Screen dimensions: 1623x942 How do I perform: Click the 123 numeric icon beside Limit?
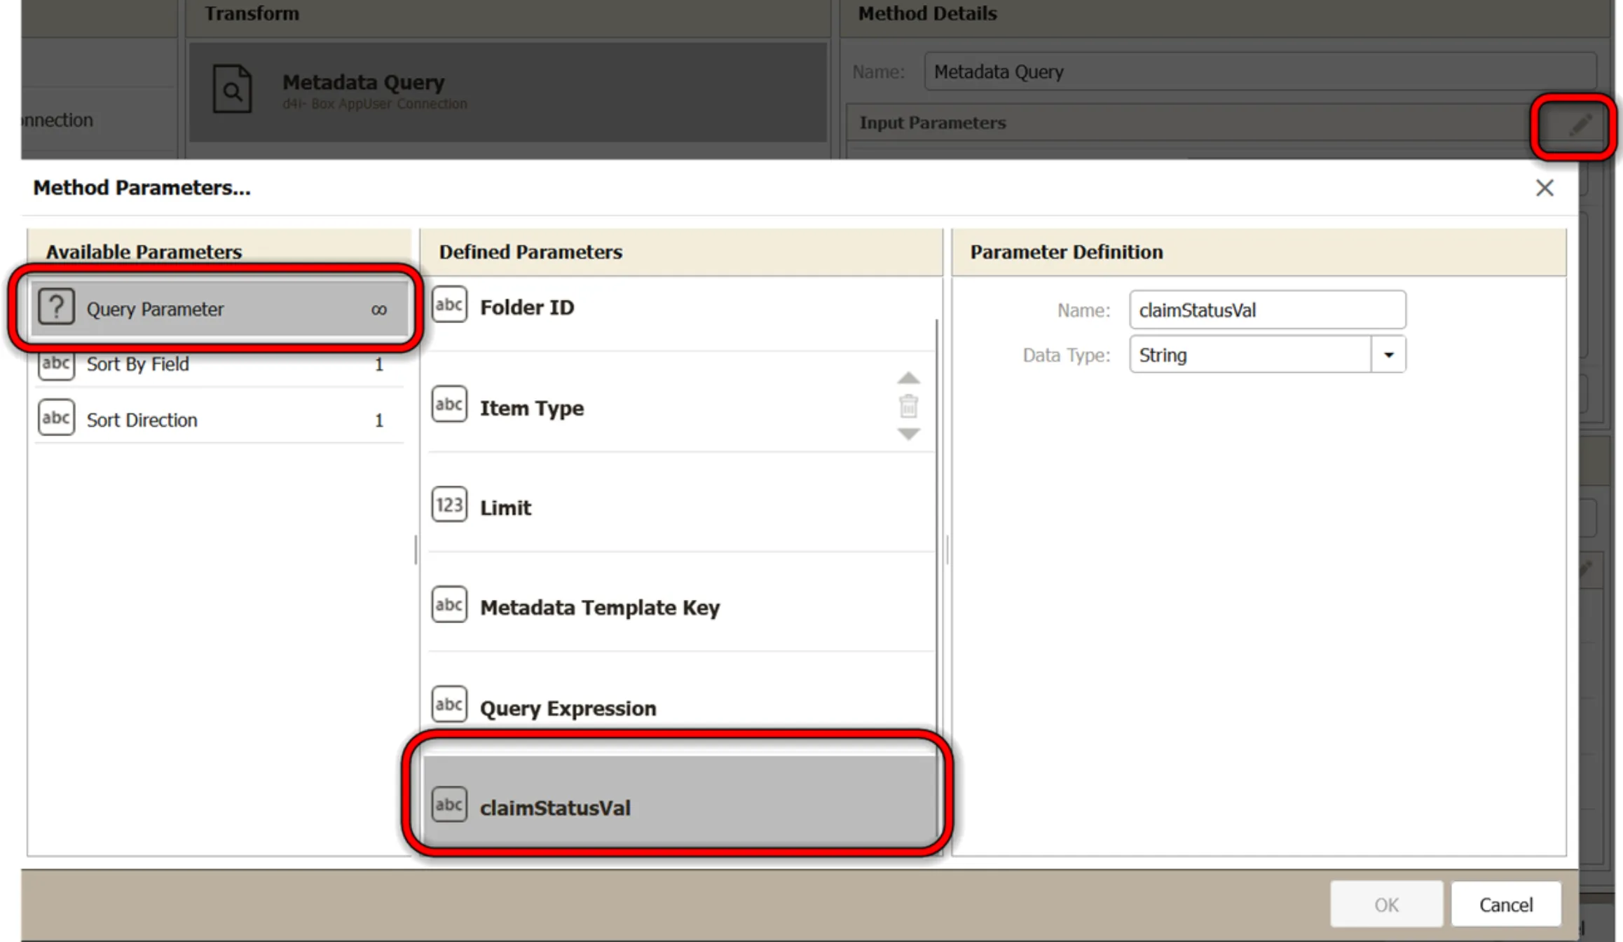(x=449, y=505)
